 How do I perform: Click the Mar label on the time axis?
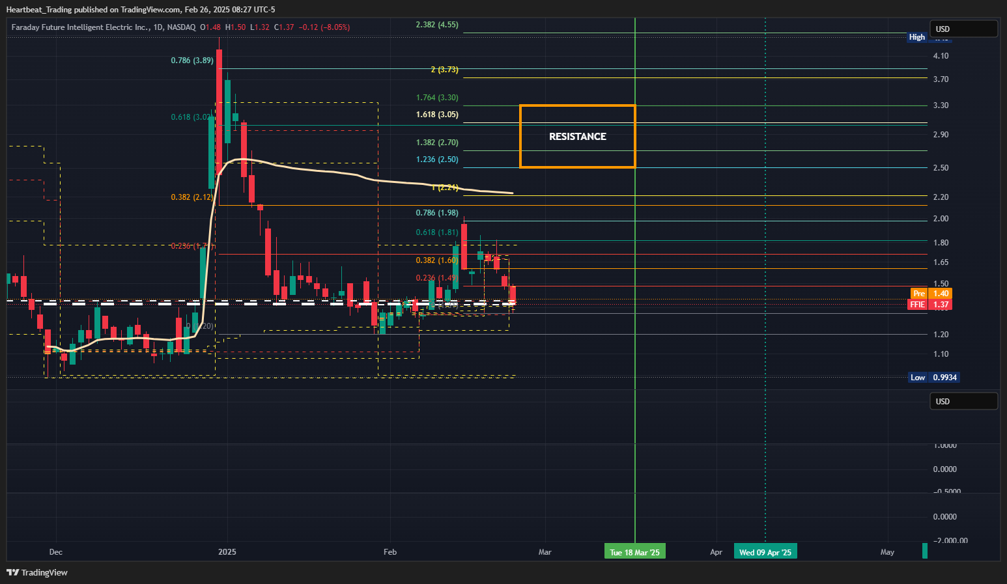pyautogui.click(x=545, y=552)
